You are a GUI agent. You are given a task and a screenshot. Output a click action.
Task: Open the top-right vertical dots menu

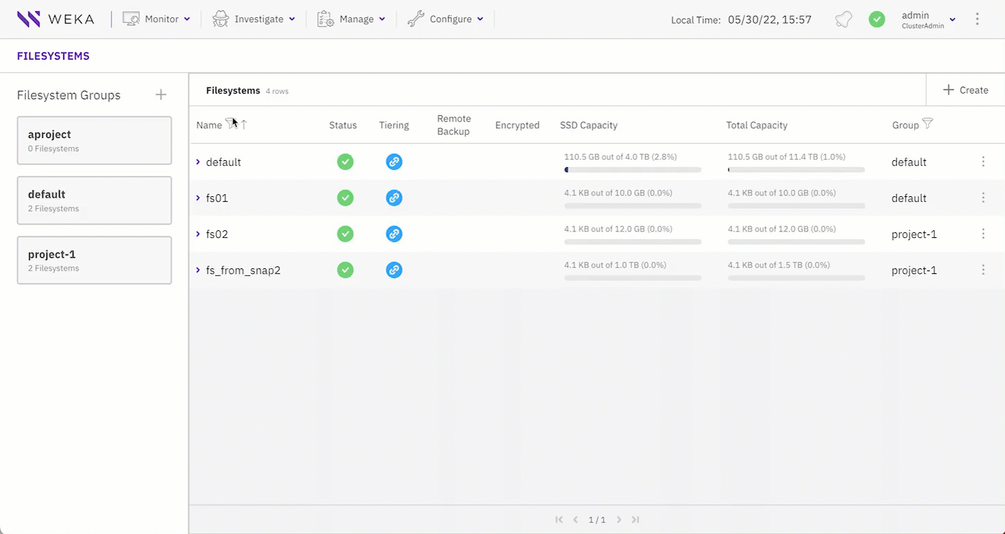coord(977,19)
